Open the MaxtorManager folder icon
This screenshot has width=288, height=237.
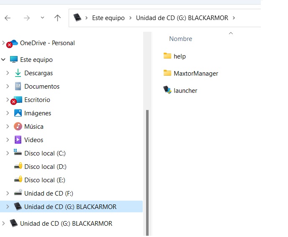[167, 73]
